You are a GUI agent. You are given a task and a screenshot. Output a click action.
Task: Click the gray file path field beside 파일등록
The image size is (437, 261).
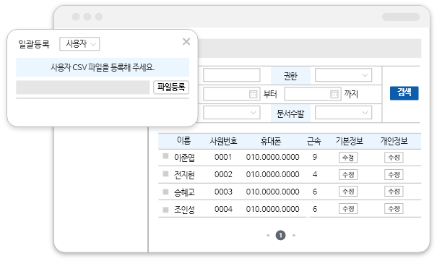pos(83,87)
